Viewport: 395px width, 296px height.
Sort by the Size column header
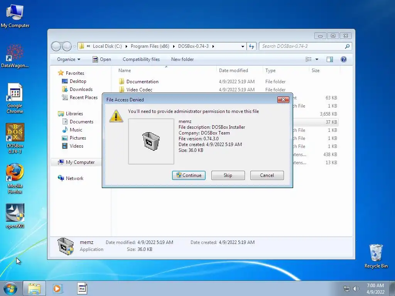tap(324, 71)
